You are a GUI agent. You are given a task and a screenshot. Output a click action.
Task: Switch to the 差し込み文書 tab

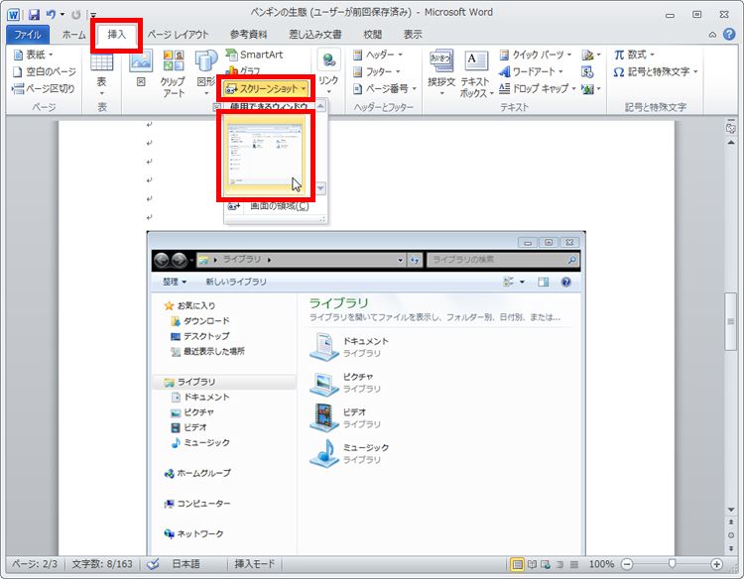coord(315,35)
